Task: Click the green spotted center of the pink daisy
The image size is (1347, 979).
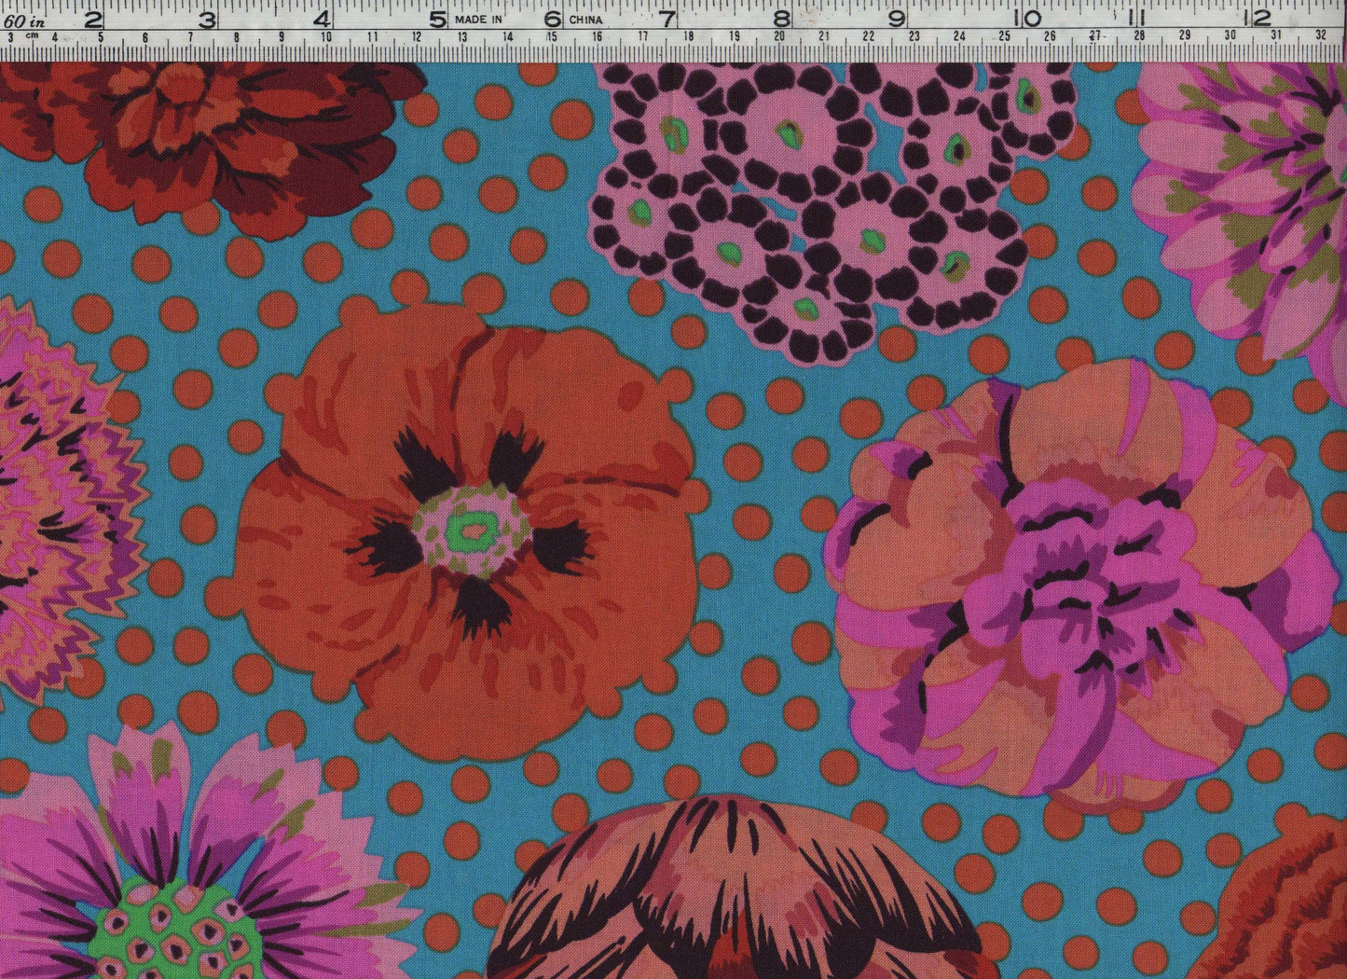Action: pyautogui.click(x=177, y=928)
